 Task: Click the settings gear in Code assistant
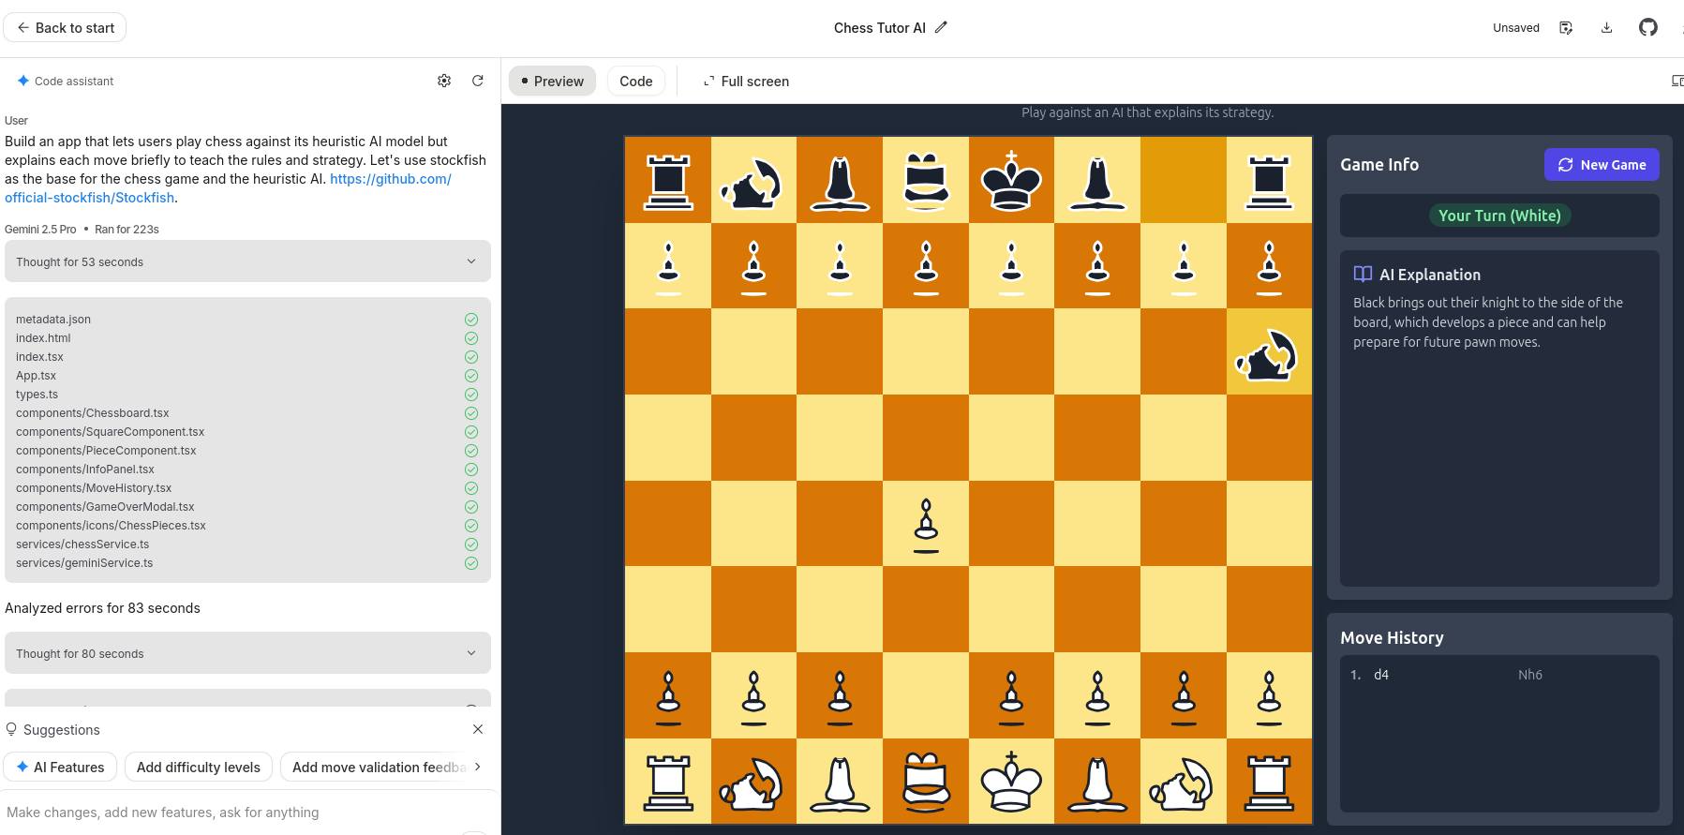tap(444, 82)
